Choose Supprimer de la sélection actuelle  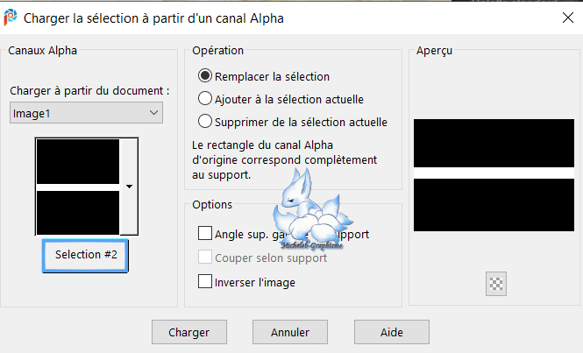tap(205, 122)
